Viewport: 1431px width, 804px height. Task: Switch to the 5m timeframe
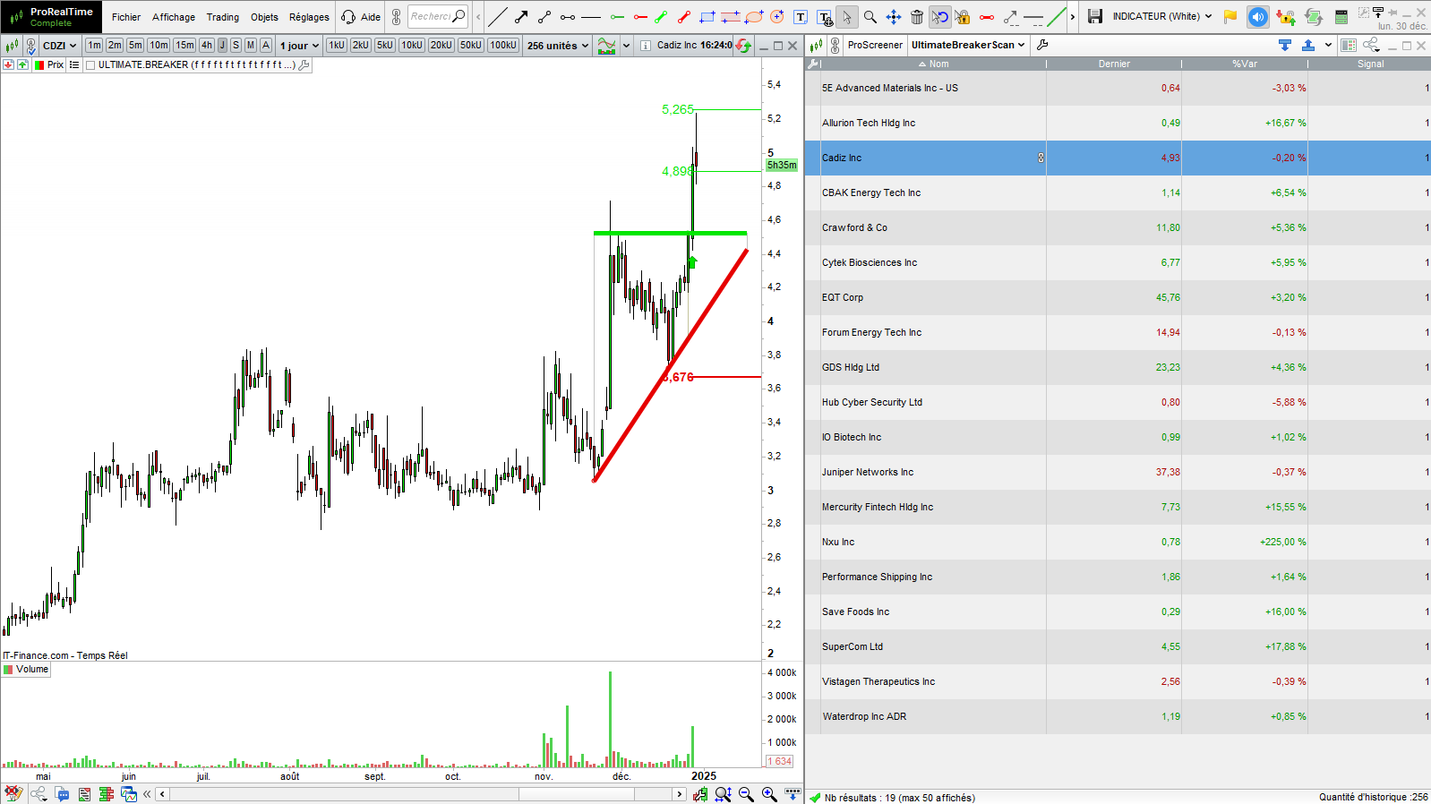click(x=135, y=45)
